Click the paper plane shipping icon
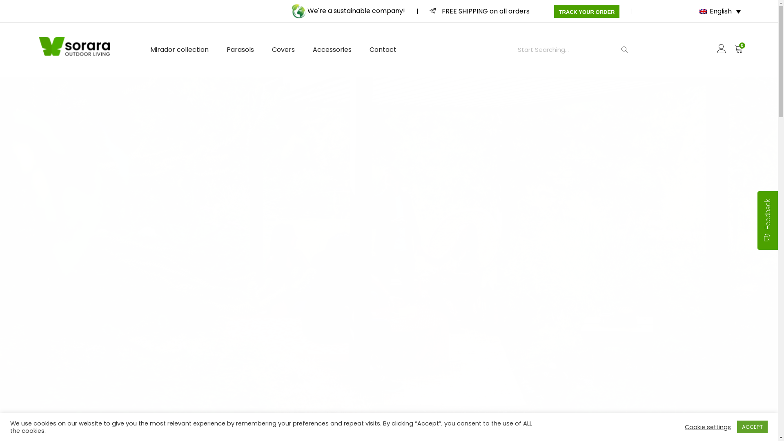The height and width of the screenshot is (441, 784). tap(433, 11)
